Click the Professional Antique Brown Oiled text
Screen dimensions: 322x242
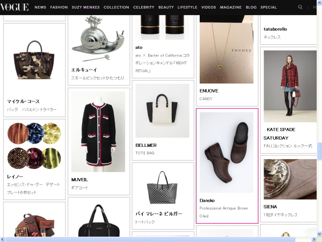click(224, 212)
